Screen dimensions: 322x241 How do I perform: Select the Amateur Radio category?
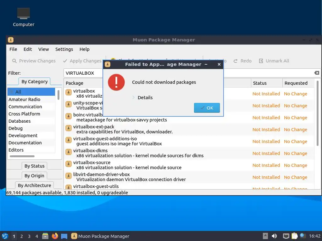click(x=31, y=99)
